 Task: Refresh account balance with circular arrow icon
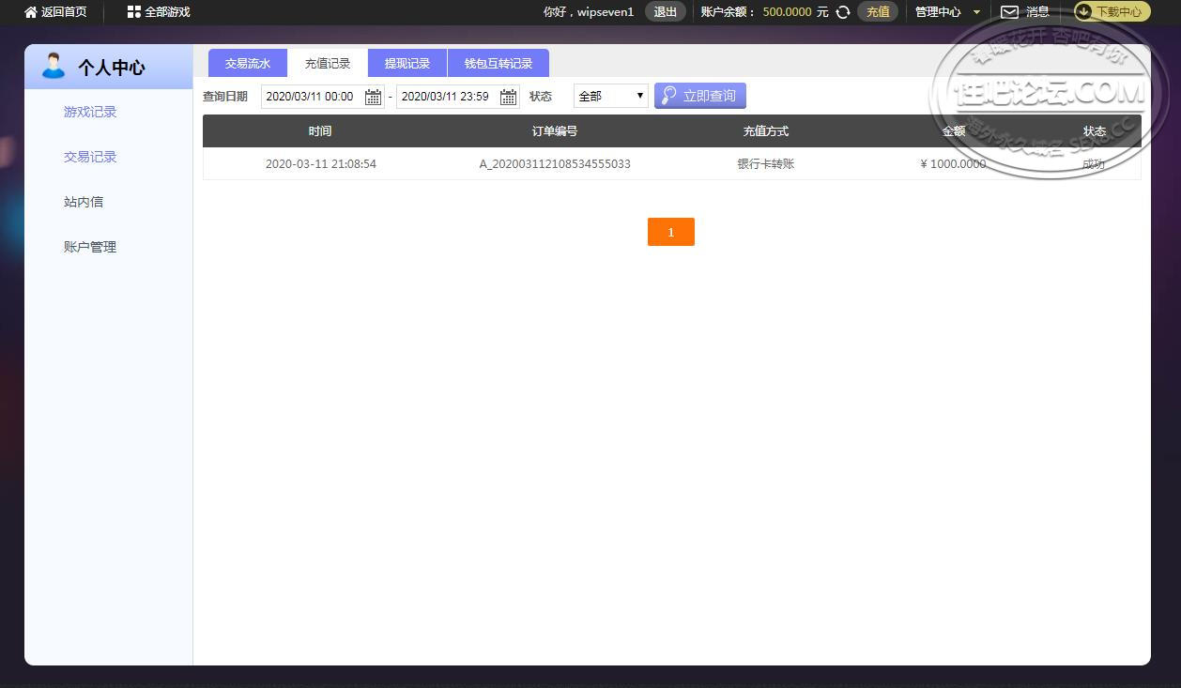coord(843,12)
